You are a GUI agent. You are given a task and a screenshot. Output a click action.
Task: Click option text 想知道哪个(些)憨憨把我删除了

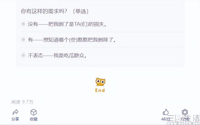pos(79,40)
